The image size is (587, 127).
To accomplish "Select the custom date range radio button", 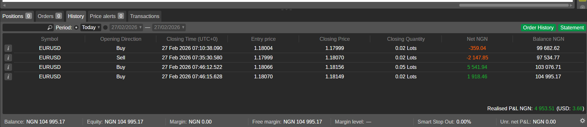I will [x=105, y=27].
